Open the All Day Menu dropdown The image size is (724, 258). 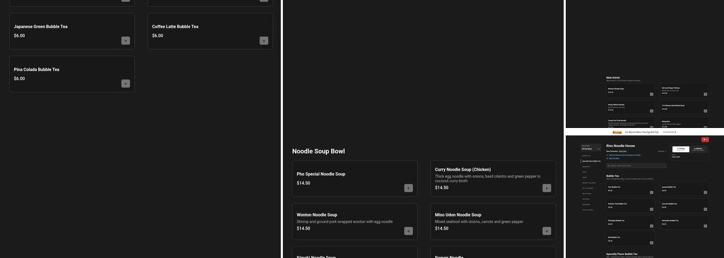tap(591, 148)
